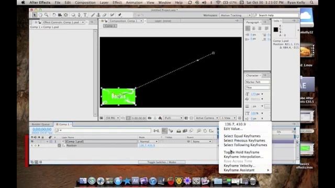335x188 pixels.
Task: Open the Full resolution dropdown
Action: click(173, 118)
